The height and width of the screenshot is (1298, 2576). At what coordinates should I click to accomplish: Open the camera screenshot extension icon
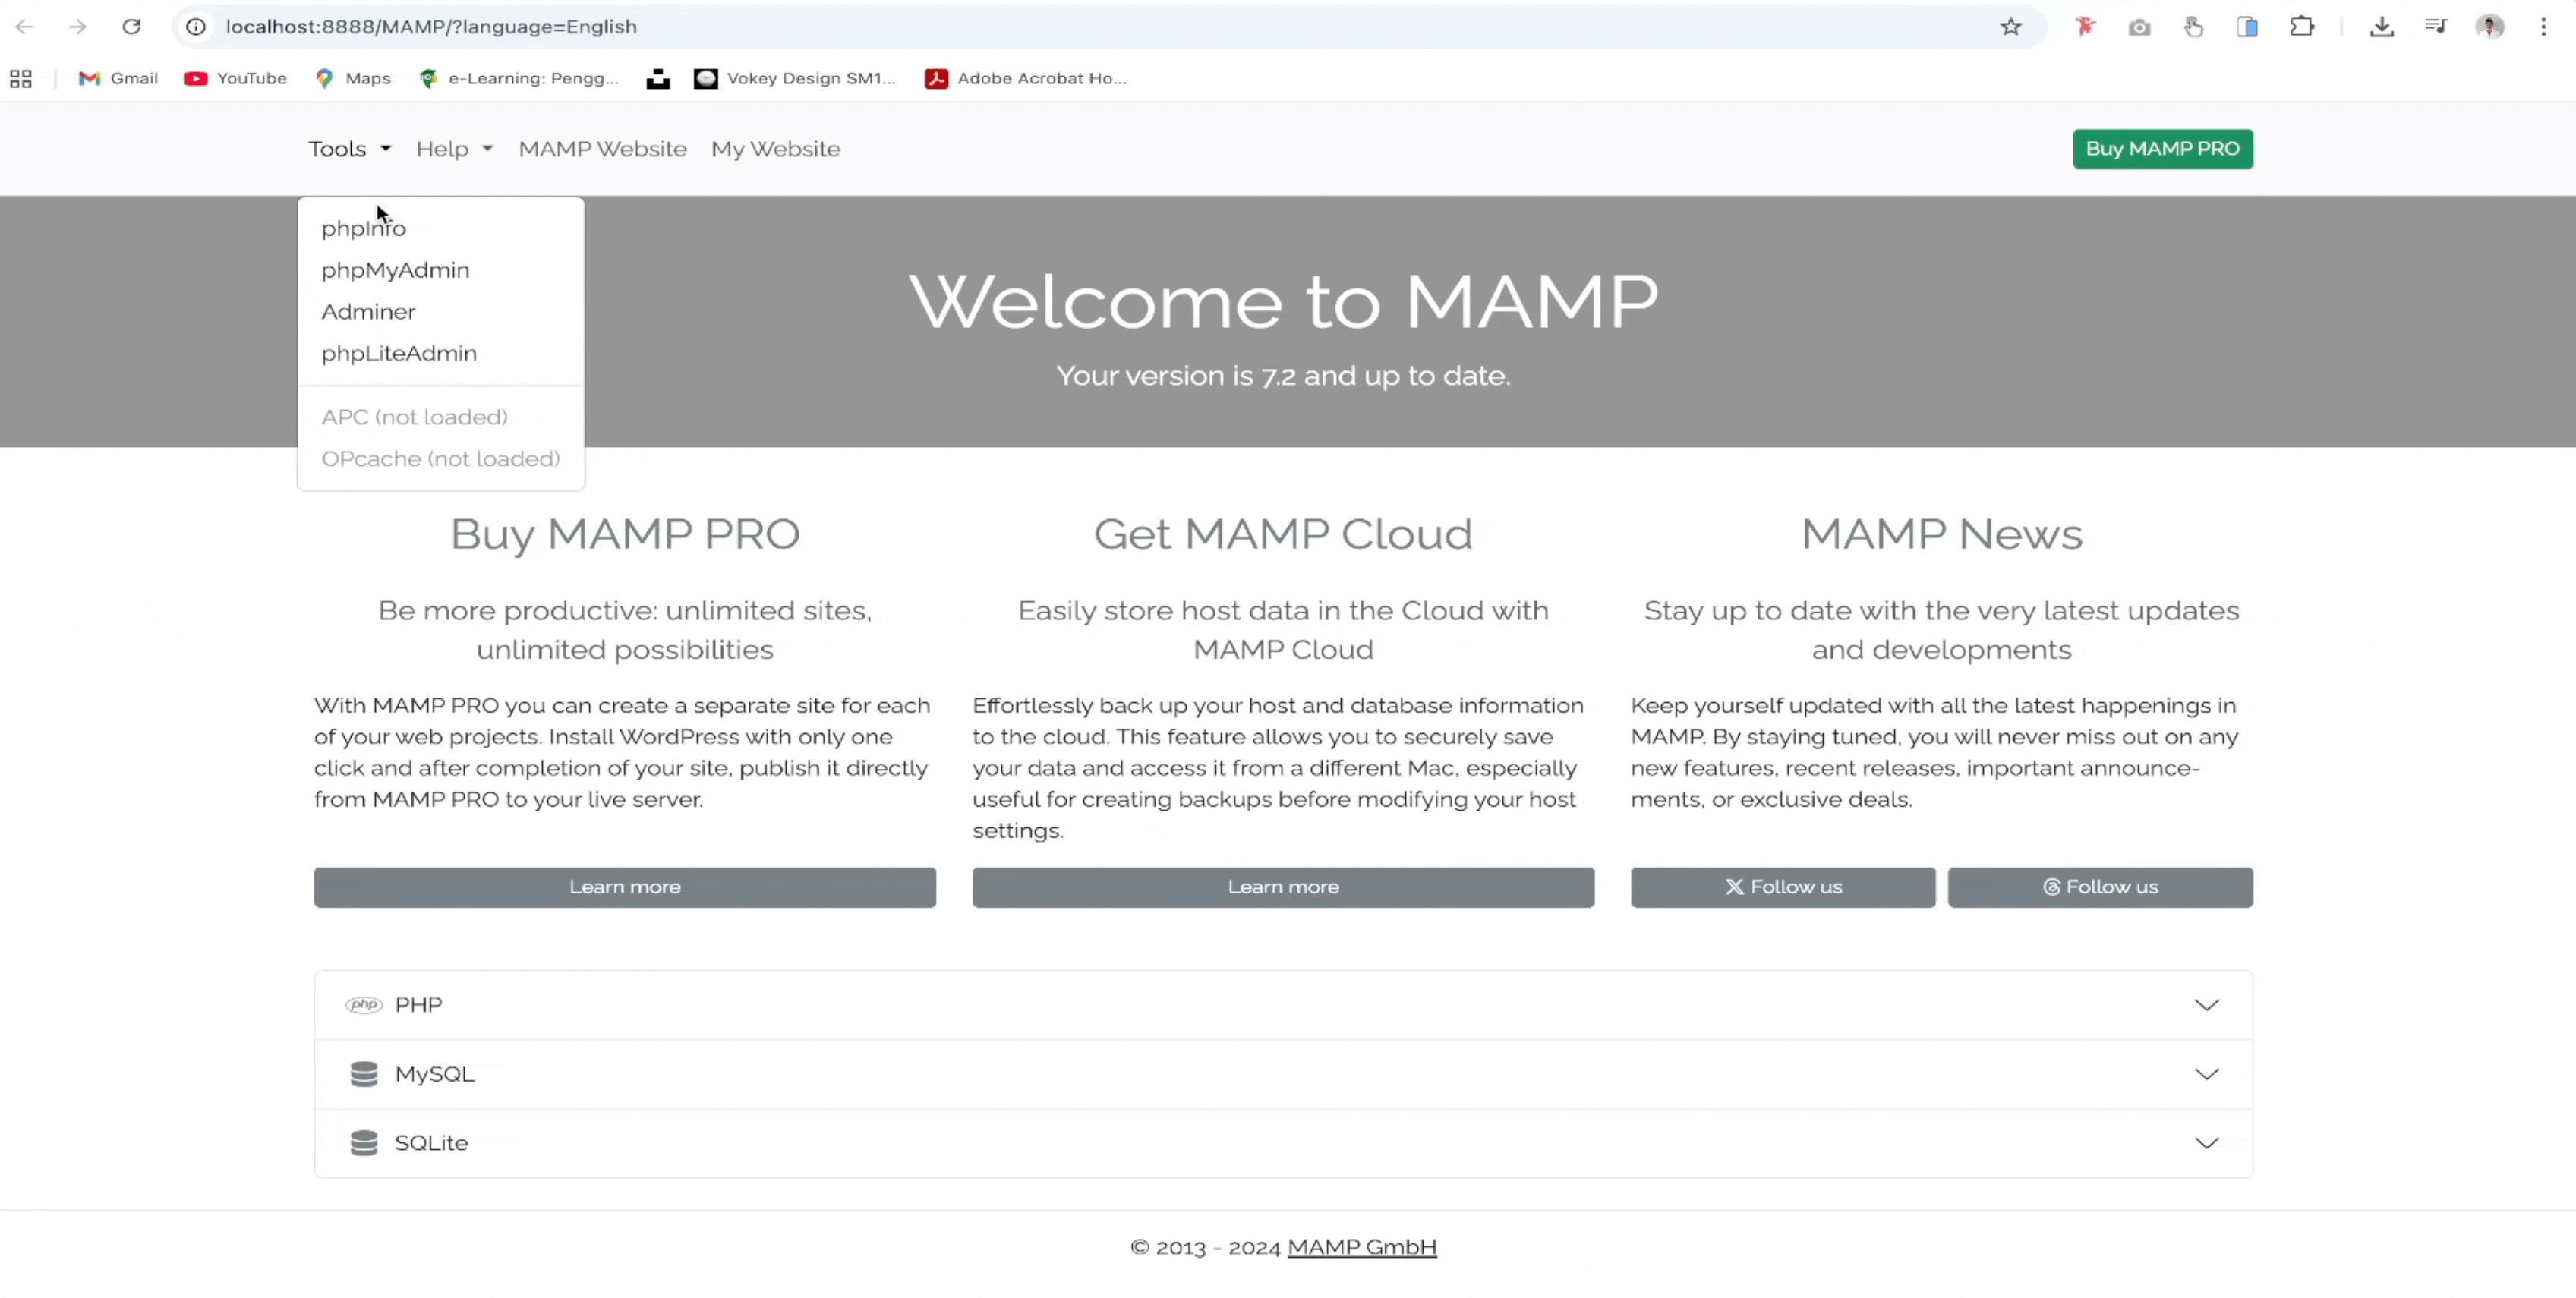tap(2139, 27)
